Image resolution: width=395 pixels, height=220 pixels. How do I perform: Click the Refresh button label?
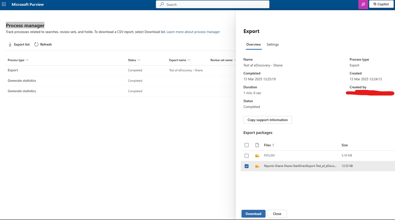click(x=46, y=44)
